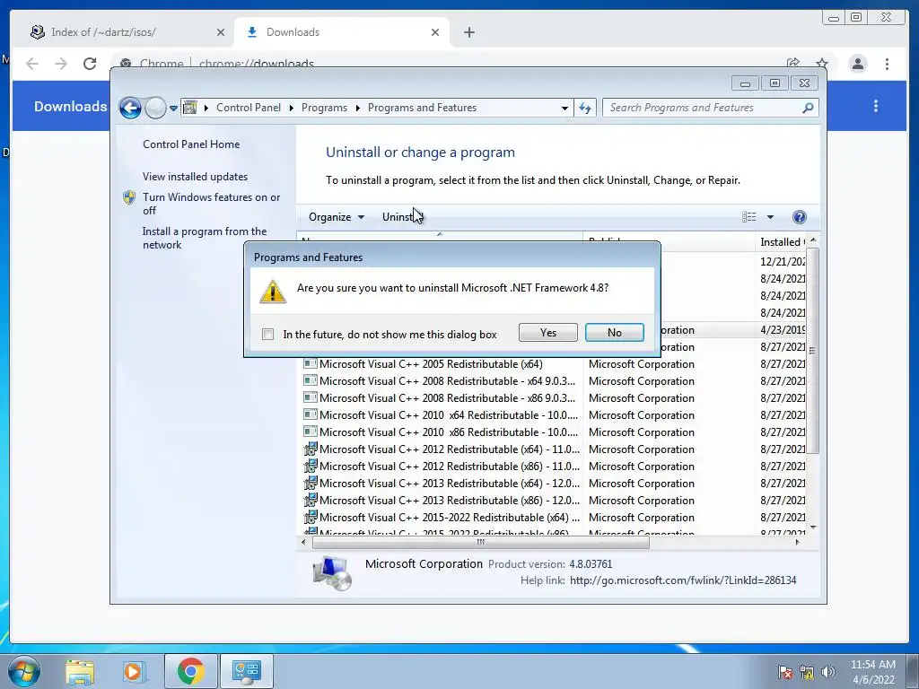Click Chrome's back arrow

click(x=32, y=64)
